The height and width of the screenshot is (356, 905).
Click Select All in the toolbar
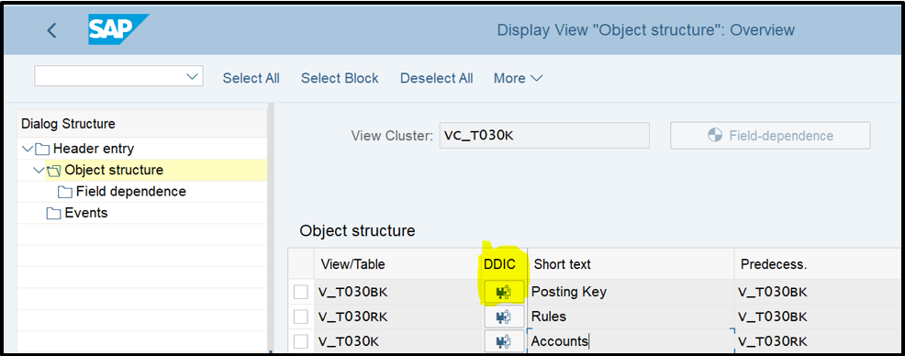coord(251,78)
